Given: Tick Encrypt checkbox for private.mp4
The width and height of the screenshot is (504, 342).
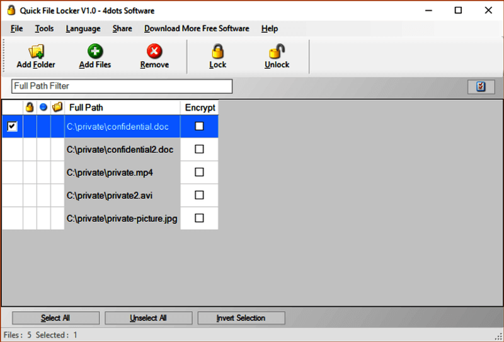Looking at the screenshot, I should click(199, 172).
